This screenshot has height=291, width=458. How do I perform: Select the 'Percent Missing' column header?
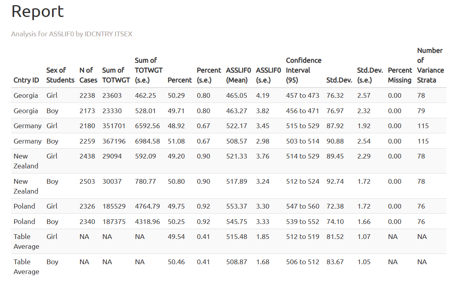coord(400,75)
